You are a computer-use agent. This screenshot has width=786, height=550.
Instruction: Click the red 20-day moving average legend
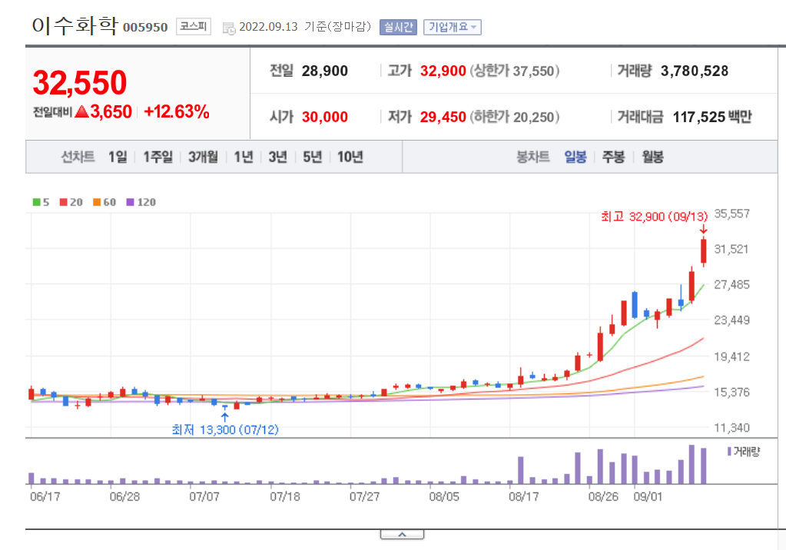click(x=71, y=202)
